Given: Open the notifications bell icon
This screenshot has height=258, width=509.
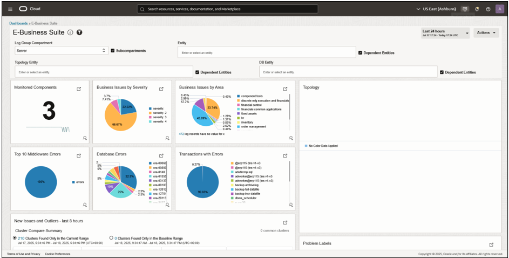Looking at the screenshot, I should pyautogui.click(x=477, y=9).
